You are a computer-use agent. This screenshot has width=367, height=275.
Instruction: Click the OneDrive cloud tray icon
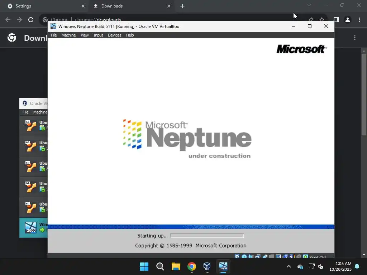(x=300, y=266)
